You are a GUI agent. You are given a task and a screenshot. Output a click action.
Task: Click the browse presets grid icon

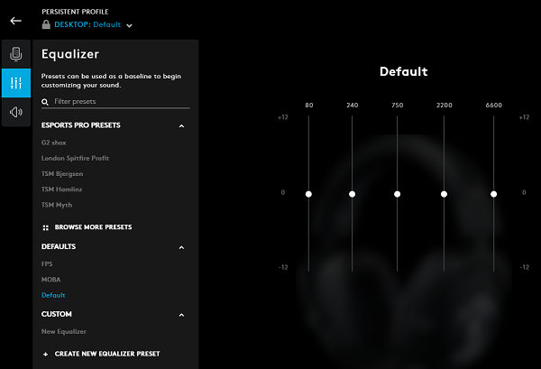coord(45,228)
